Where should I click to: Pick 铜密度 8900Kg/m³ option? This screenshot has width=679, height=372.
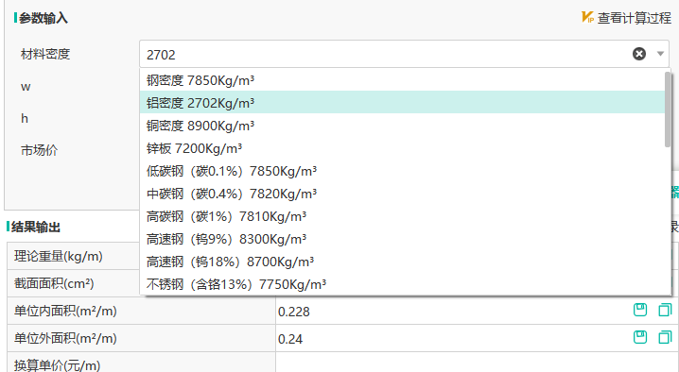click(x=402, y=126)
